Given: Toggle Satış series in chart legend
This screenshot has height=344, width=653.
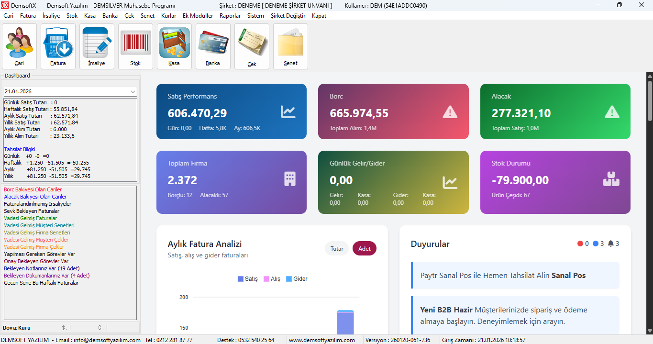Looking at the screenshot, I should coord(248,279).
